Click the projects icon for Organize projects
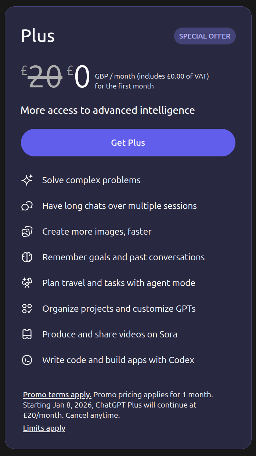The image size is (256, 456). pos(27,309)
